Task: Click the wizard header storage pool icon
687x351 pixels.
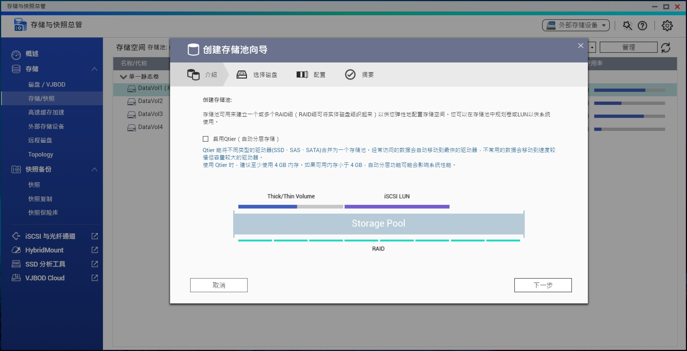Action: click(193, 49)
